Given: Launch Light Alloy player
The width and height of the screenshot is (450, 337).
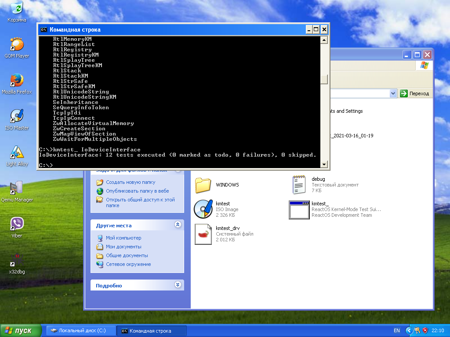Looking at the screenshot, I should [17, 152].
